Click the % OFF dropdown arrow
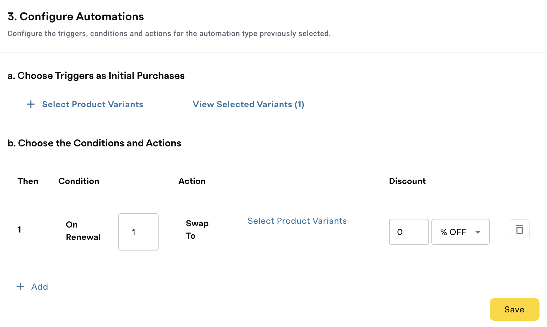This screenshot has height=327, width=547. pos(478,232)
